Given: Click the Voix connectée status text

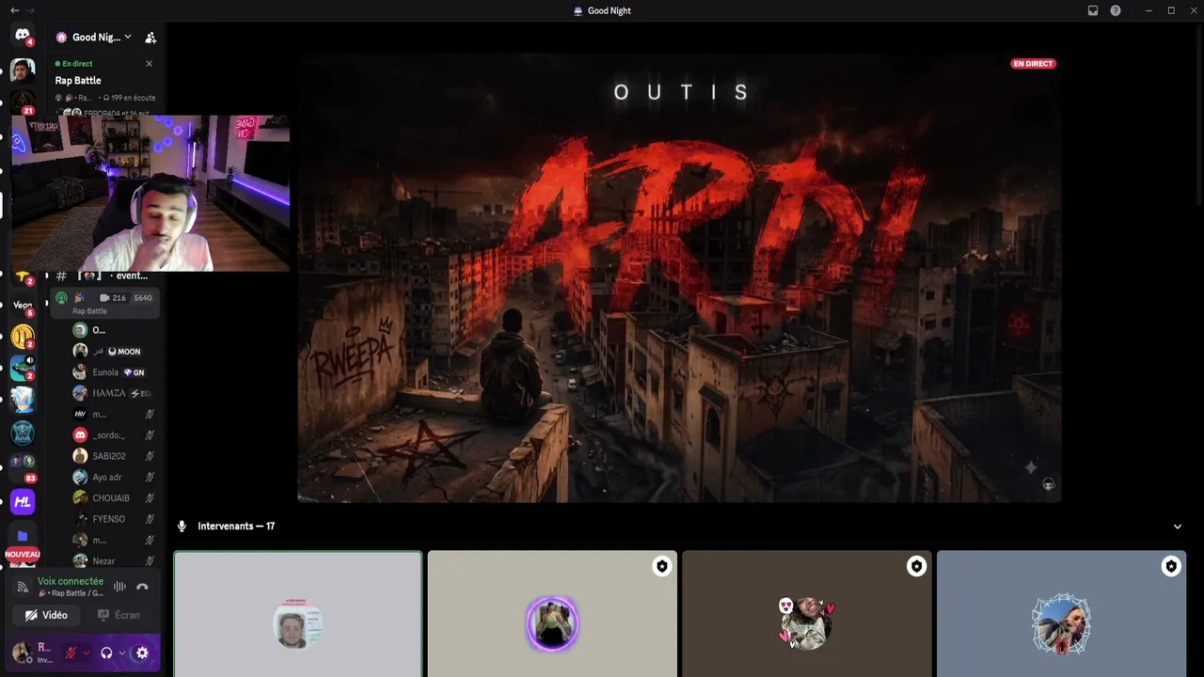Looking at the screenshot, I should coord(71,581).
